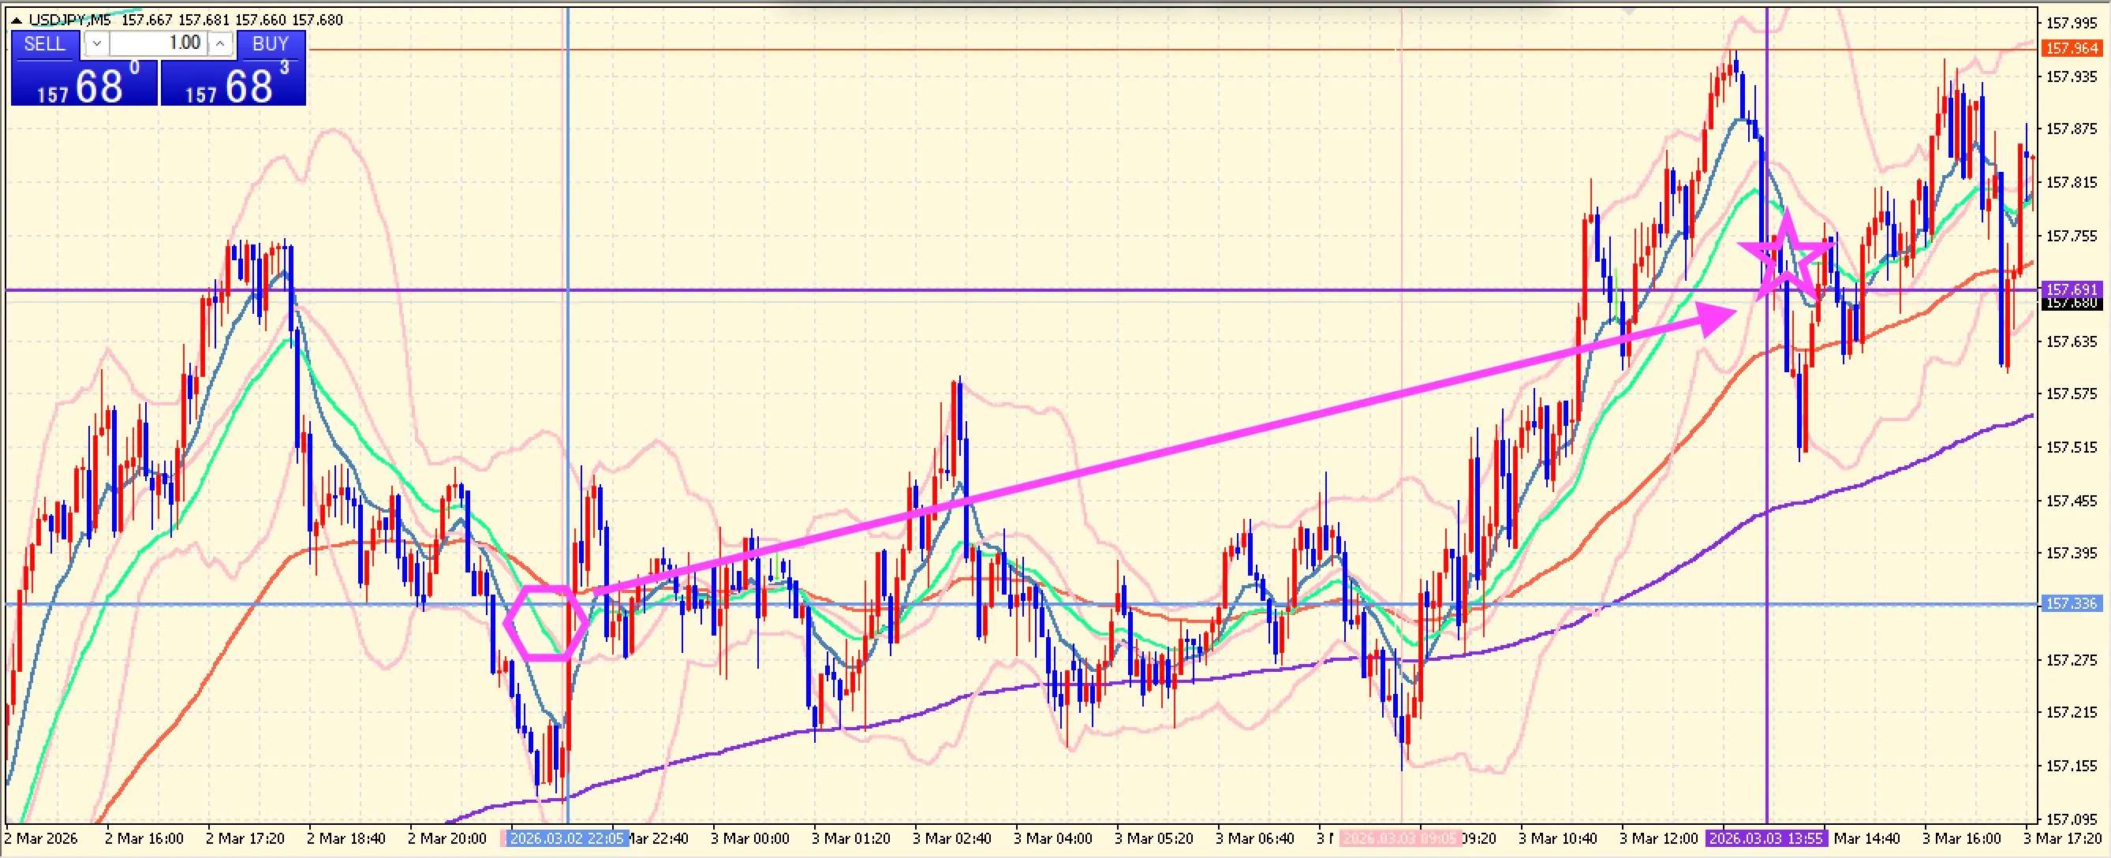This screenshot has width=2111, height=858.
Task: Click the 157.336 blue price label
Action: click(x=2072, y=604)
